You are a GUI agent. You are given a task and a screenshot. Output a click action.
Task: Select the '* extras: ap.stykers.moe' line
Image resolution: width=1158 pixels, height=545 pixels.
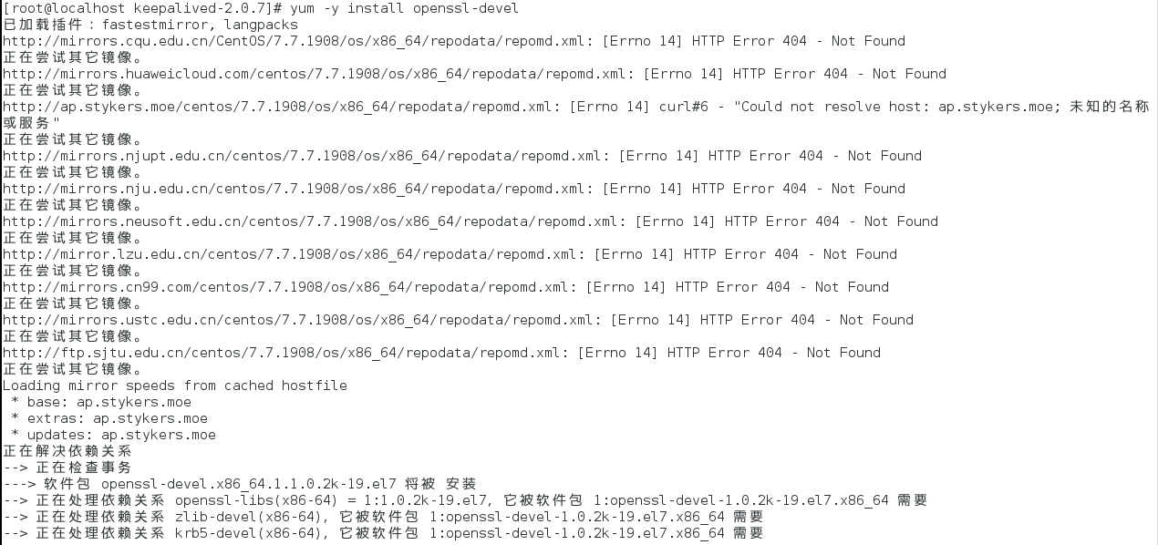109,418
